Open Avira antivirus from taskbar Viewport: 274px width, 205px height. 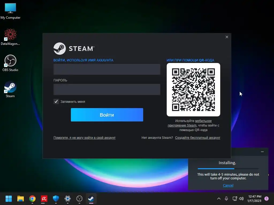point(44,199)
